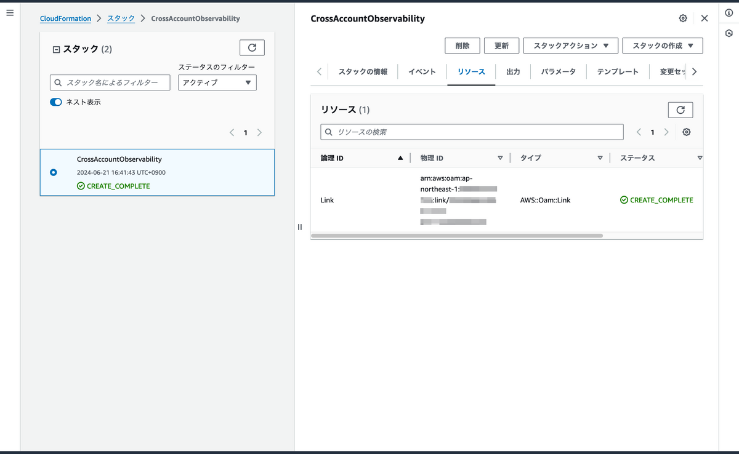Open the hexagon help icon below the info icon
The image size is (739, 454).
coord(729,33)
